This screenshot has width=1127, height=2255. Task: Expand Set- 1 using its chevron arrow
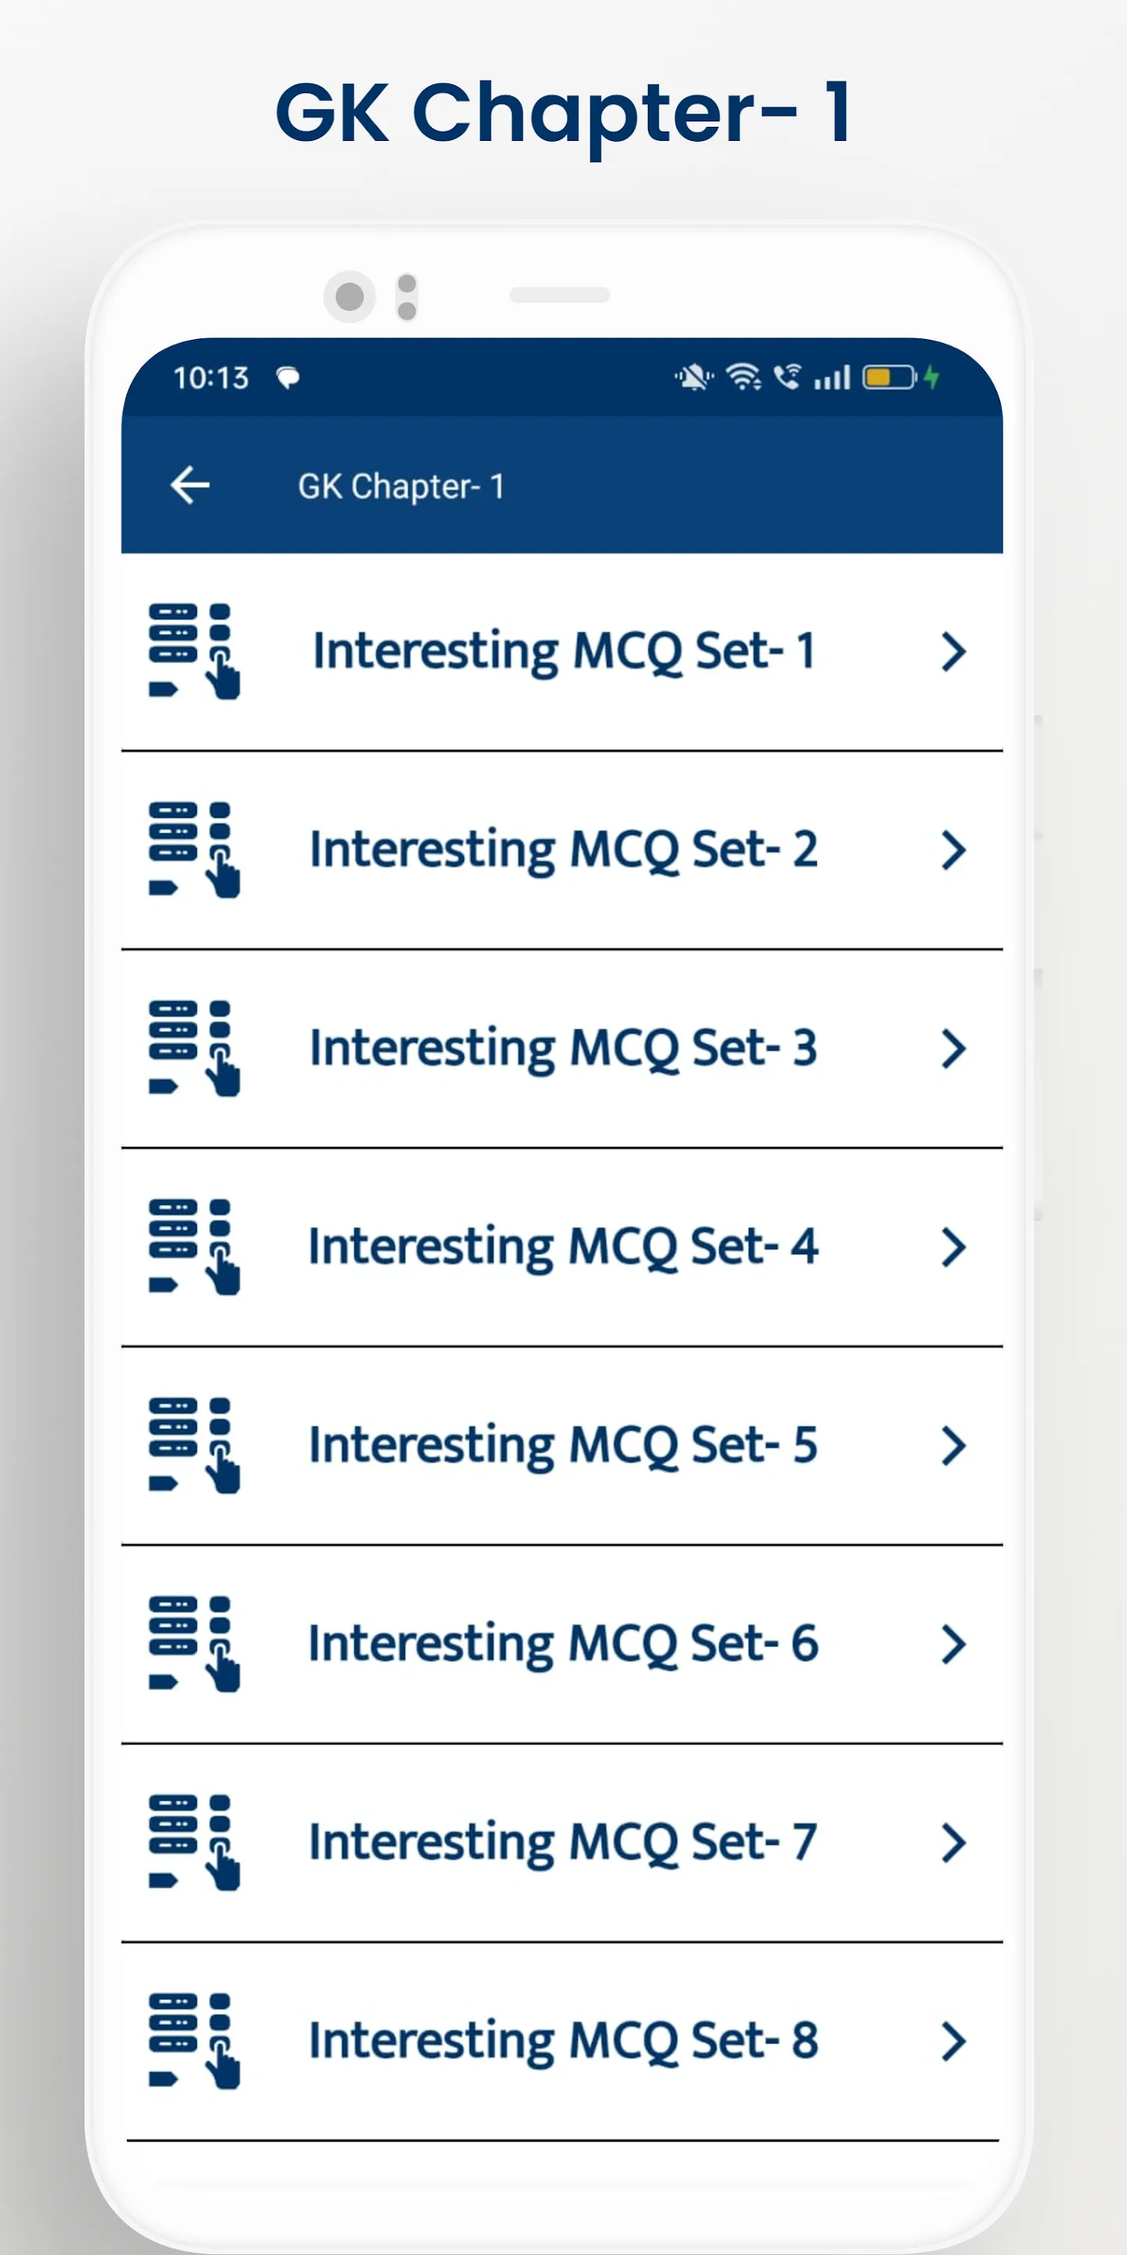(x=954, y=651)
